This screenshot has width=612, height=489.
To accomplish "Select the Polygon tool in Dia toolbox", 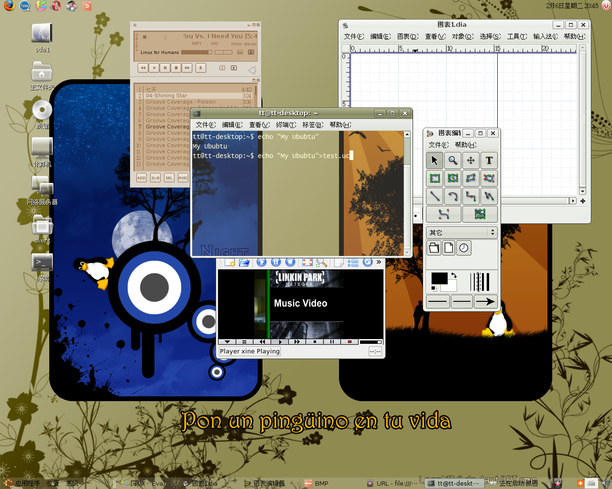I will 471,178.
